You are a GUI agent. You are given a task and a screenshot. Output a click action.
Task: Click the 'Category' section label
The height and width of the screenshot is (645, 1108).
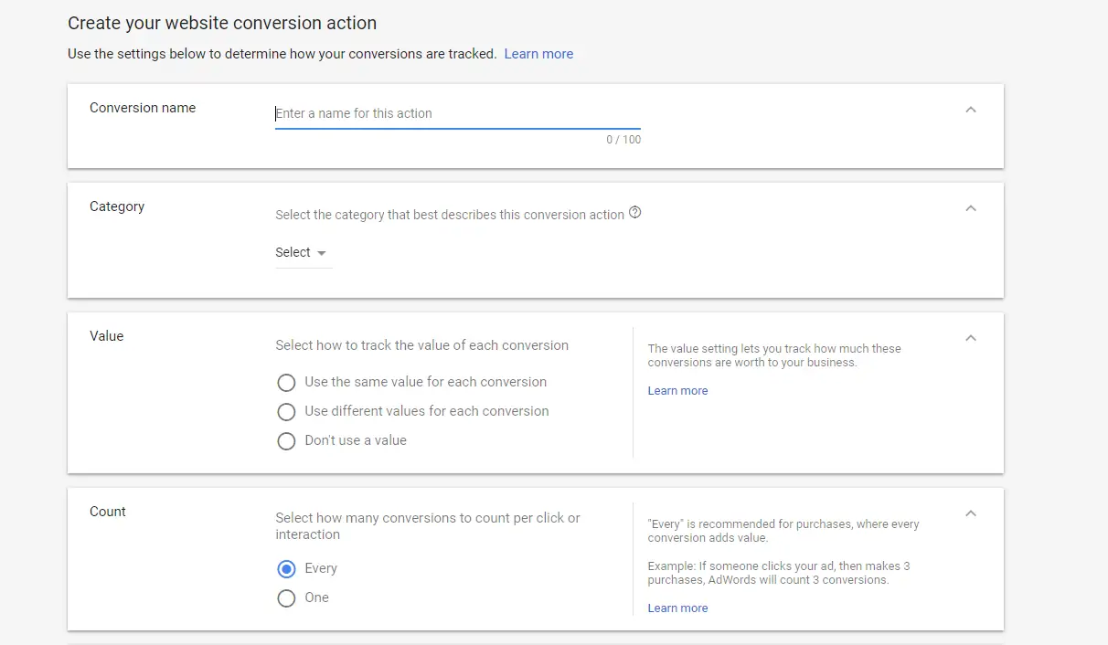[x=117, y=206]
